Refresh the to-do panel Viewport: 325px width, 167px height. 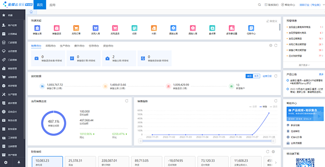tap(276, 45)
